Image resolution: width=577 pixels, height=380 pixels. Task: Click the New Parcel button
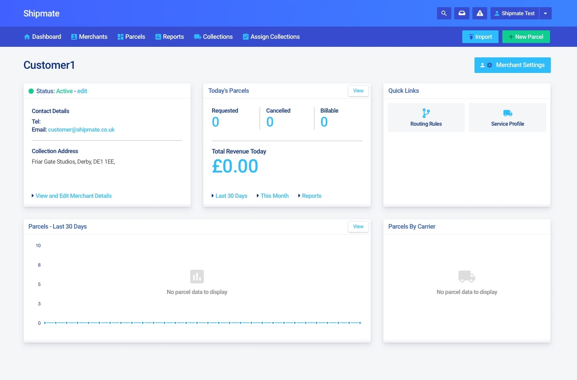[526, 37]
